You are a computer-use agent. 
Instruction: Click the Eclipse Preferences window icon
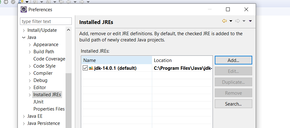(x=24, y=9)
